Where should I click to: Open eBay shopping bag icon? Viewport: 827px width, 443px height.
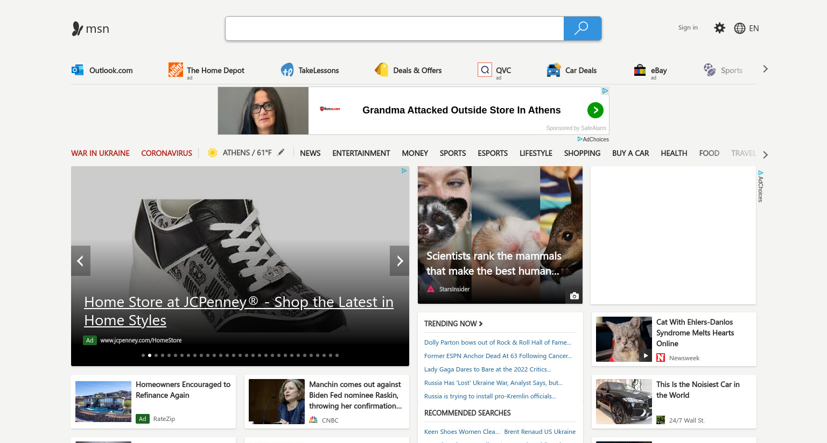tap(640, 70)
